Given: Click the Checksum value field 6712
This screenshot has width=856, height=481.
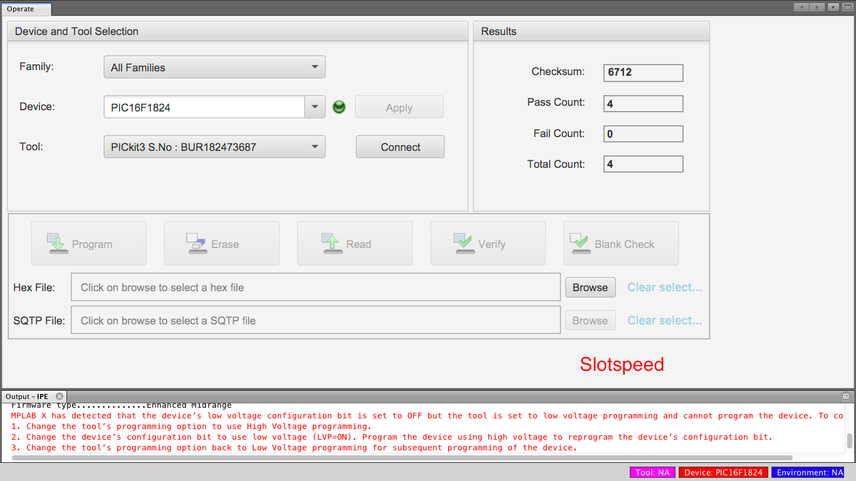Looking at the screenshot, I should click(643, 73).
